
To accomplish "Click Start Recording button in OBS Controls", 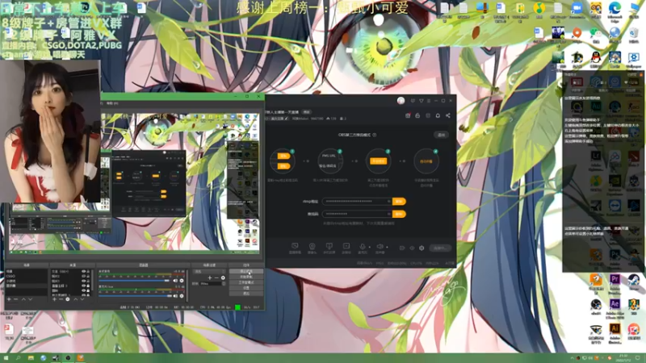I will click(246, 277).
